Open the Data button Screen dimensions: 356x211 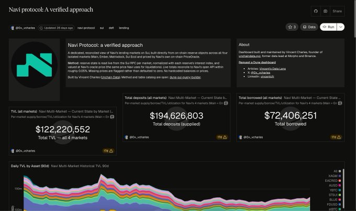pos(309,27)
